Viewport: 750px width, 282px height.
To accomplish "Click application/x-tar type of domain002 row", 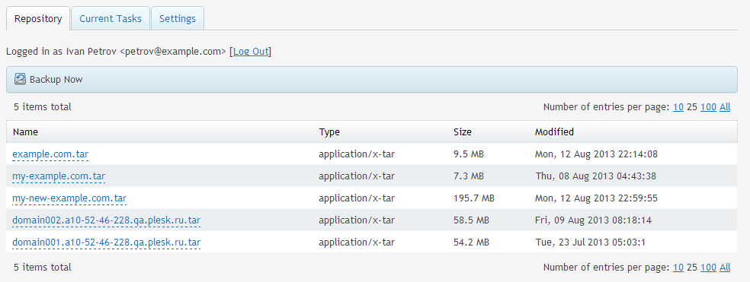I will (x=357, y=220).
